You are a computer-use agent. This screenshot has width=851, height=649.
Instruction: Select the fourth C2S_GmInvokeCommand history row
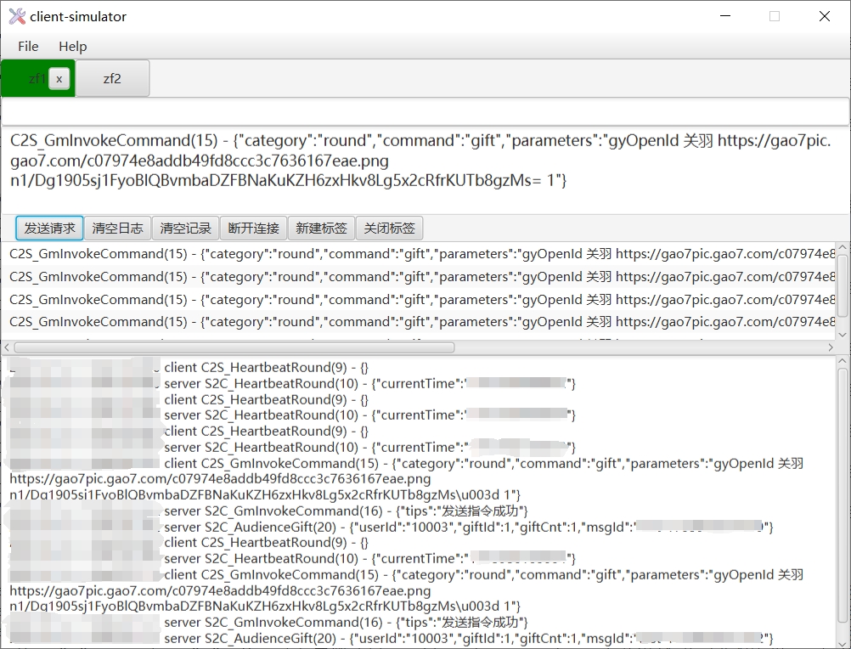pos(419,322)
